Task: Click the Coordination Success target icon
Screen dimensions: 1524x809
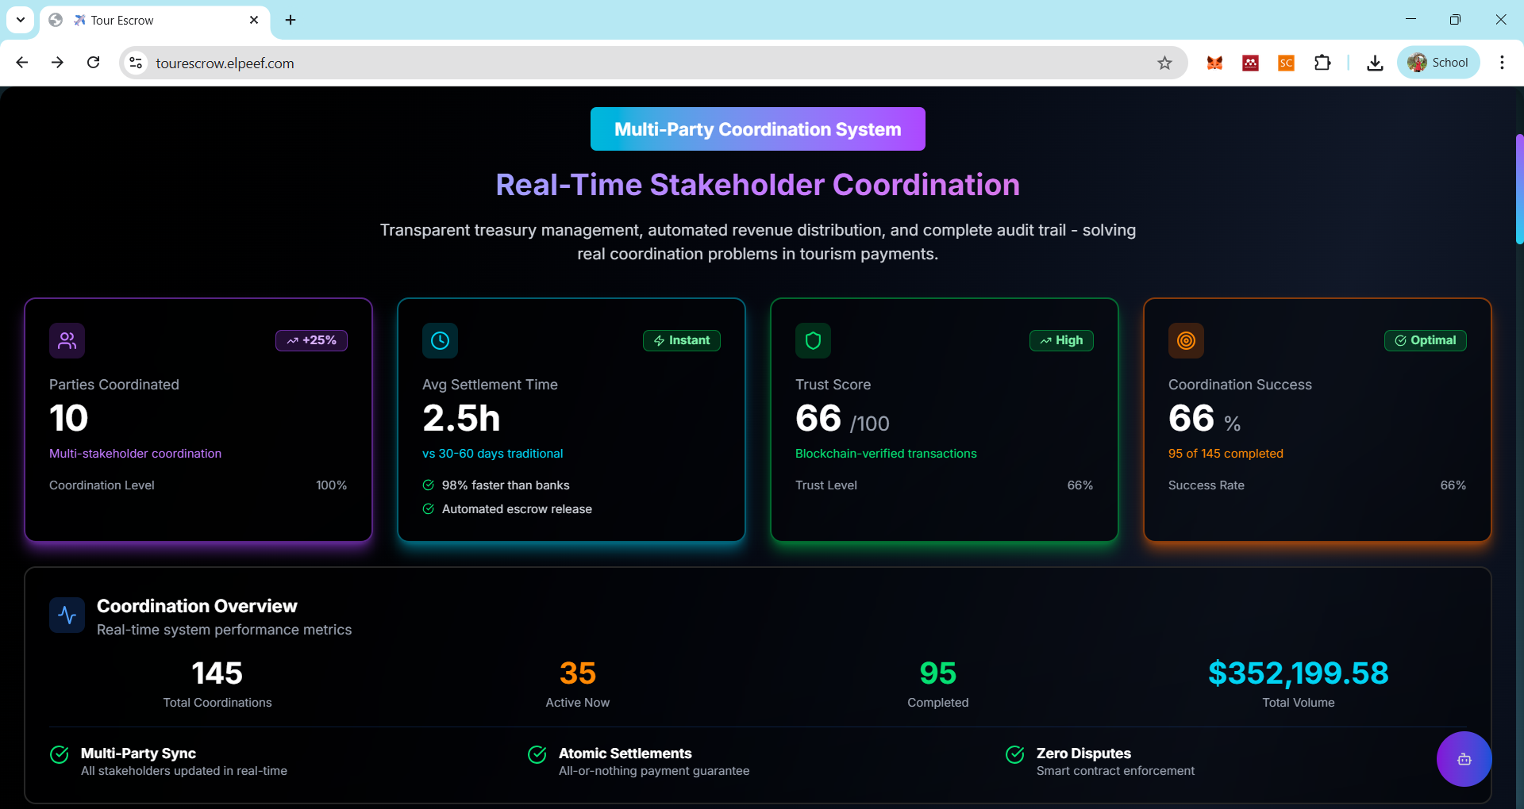Action: [x=1186, y=340]
